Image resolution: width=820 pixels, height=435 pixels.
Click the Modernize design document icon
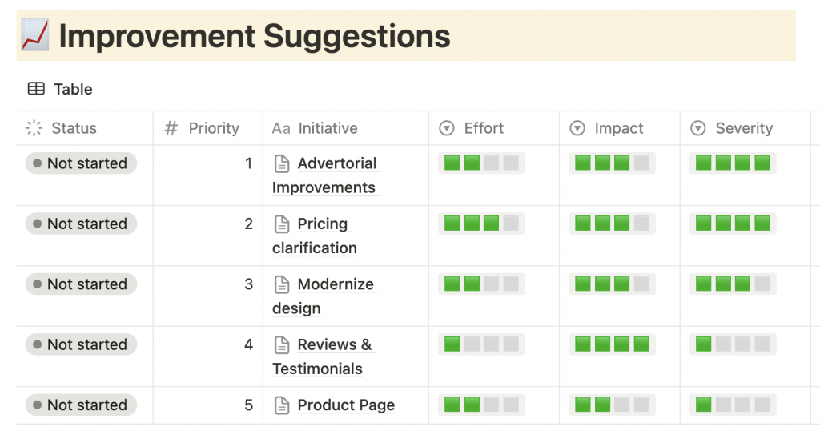[282, 284]
